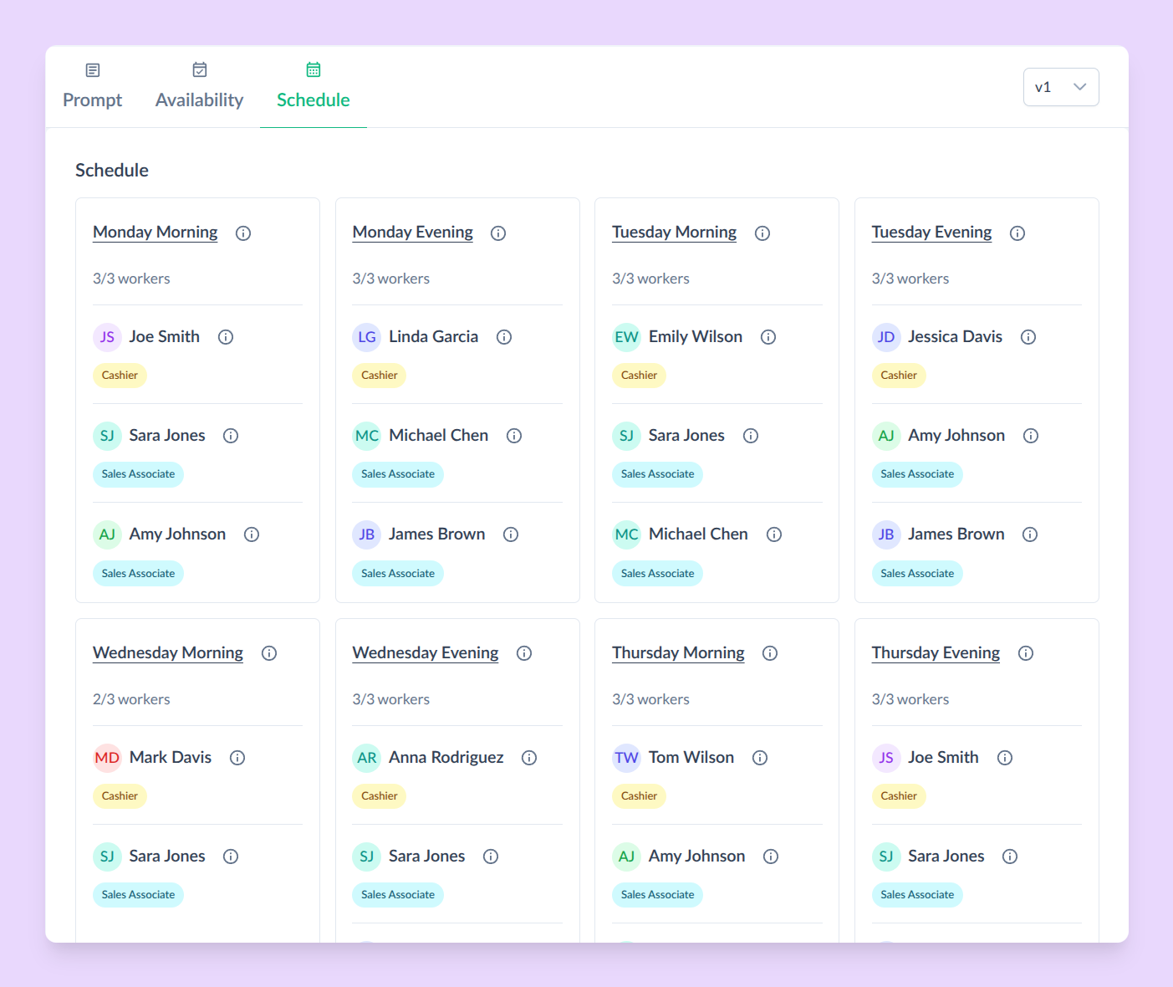This screenshot has width=1173, height=987.
Task: Click the JD avatar for Jessica Davis
Action: point(886,337)
